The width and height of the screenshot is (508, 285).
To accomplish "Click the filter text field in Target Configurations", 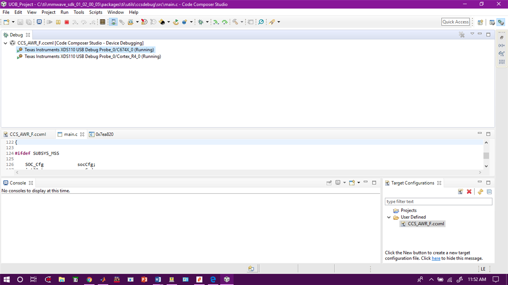I will (x=439, y=202).
